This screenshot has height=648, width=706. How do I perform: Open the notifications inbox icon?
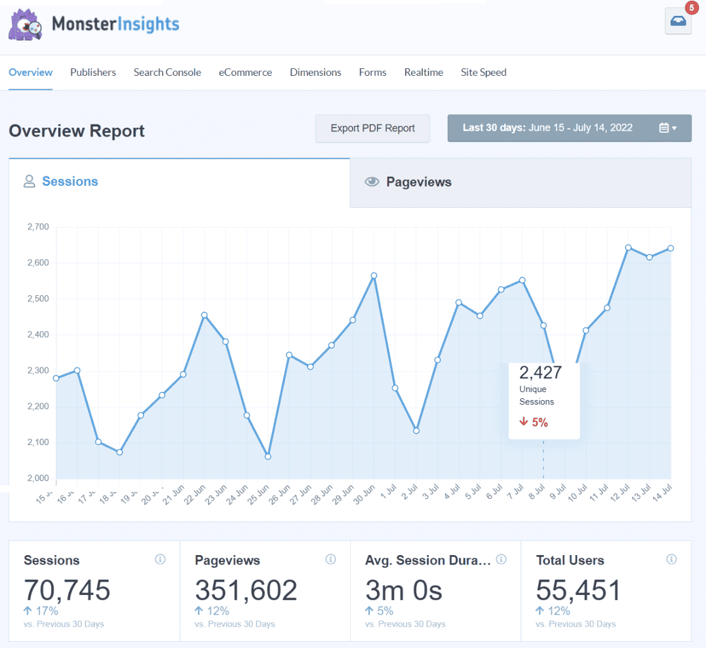click(678, 21)
